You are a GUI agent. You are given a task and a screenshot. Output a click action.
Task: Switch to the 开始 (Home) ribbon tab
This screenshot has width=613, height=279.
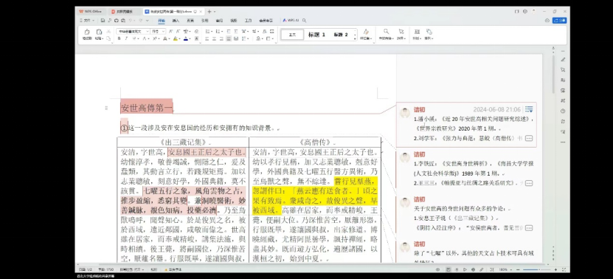[x=162, y=21]
